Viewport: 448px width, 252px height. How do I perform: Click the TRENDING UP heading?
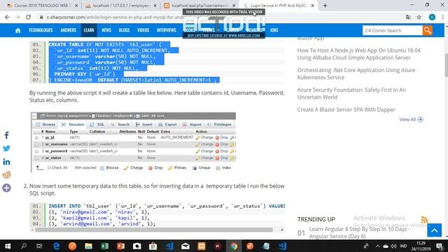pyautogui.click(x=316, y=219)
